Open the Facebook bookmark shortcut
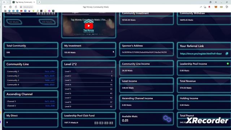The height and width of the screenshot is (130, 231). tap(13, 11)
